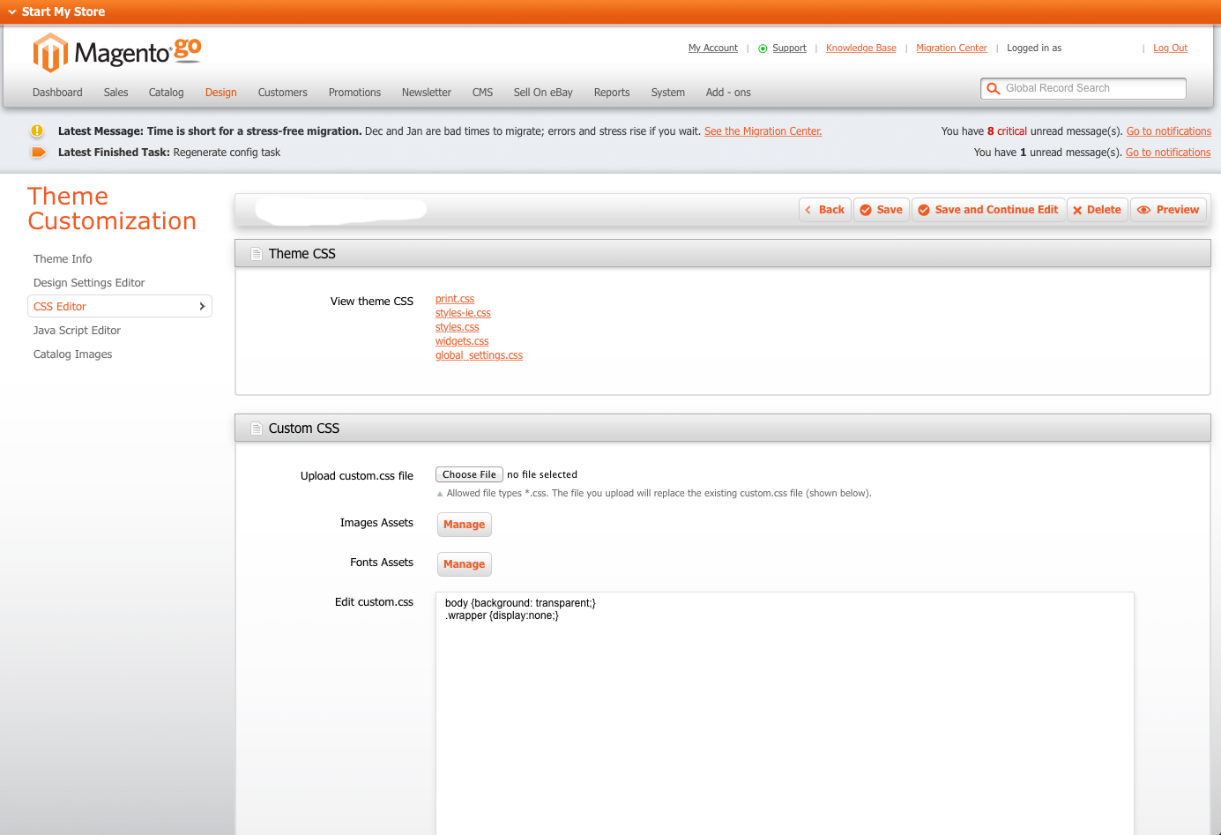Click the Start My Store bar title
Screen dimensions: 1221x835
coord(63,12)
